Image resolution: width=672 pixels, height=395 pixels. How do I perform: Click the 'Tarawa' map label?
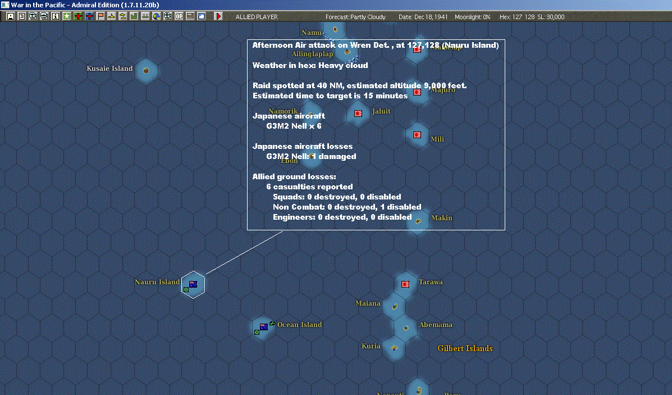click(431, 282)
